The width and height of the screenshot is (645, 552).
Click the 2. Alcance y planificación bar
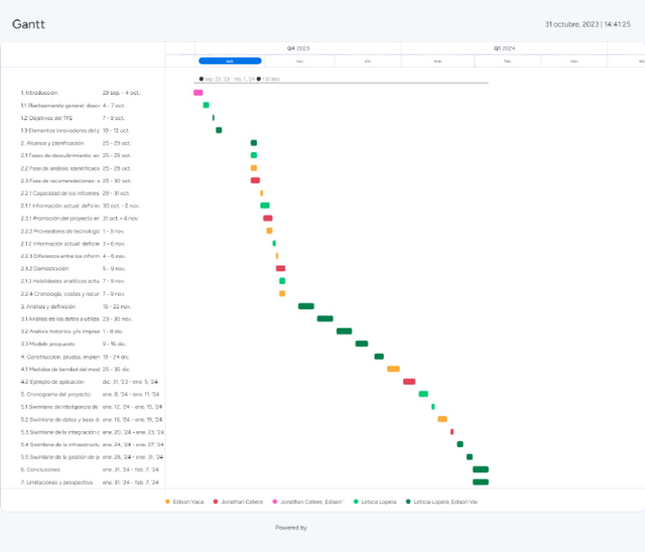(x=254, y=143)
